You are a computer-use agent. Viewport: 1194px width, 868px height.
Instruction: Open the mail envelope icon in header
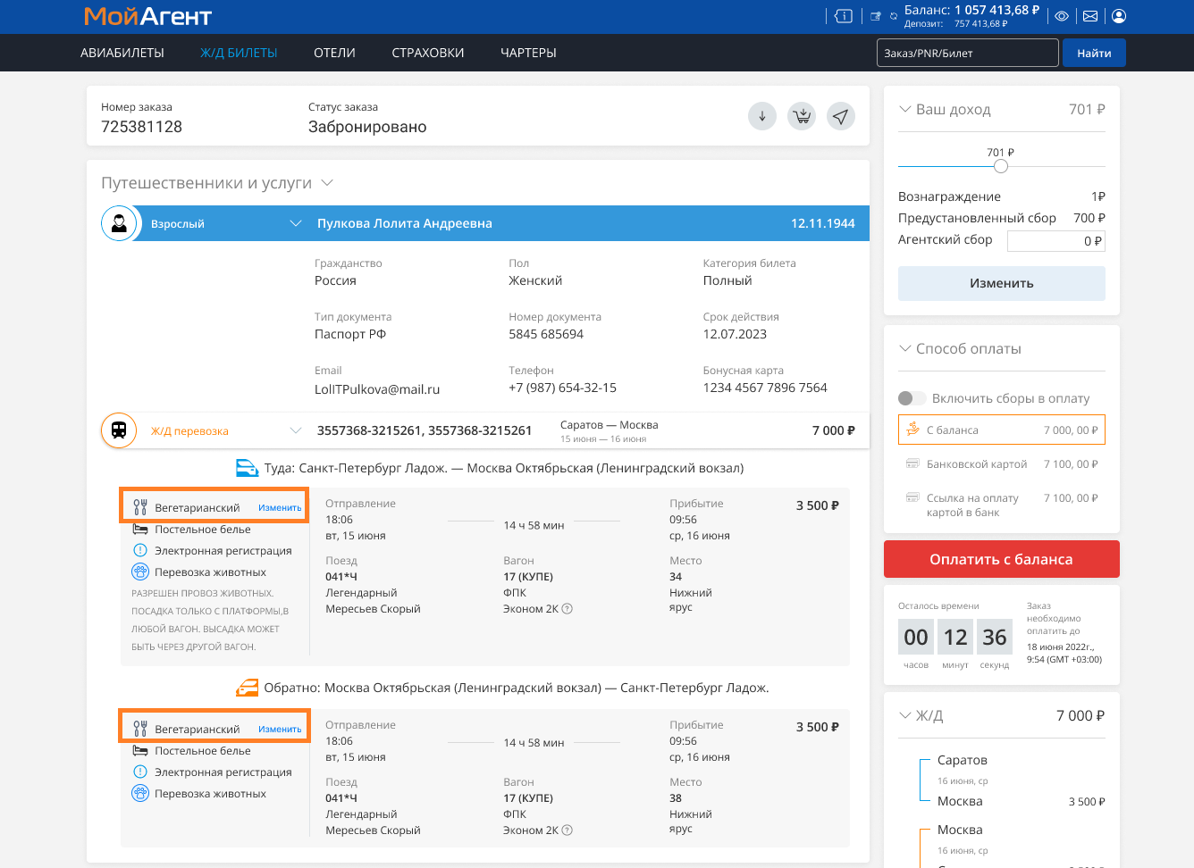point(1090,16)
